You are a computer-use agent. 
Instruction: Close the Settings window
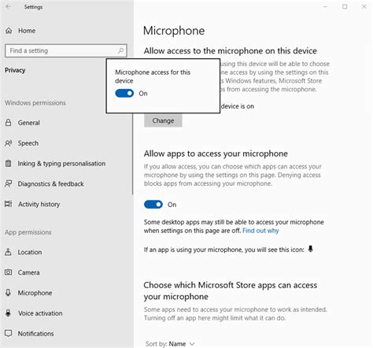tap(364, 6)
